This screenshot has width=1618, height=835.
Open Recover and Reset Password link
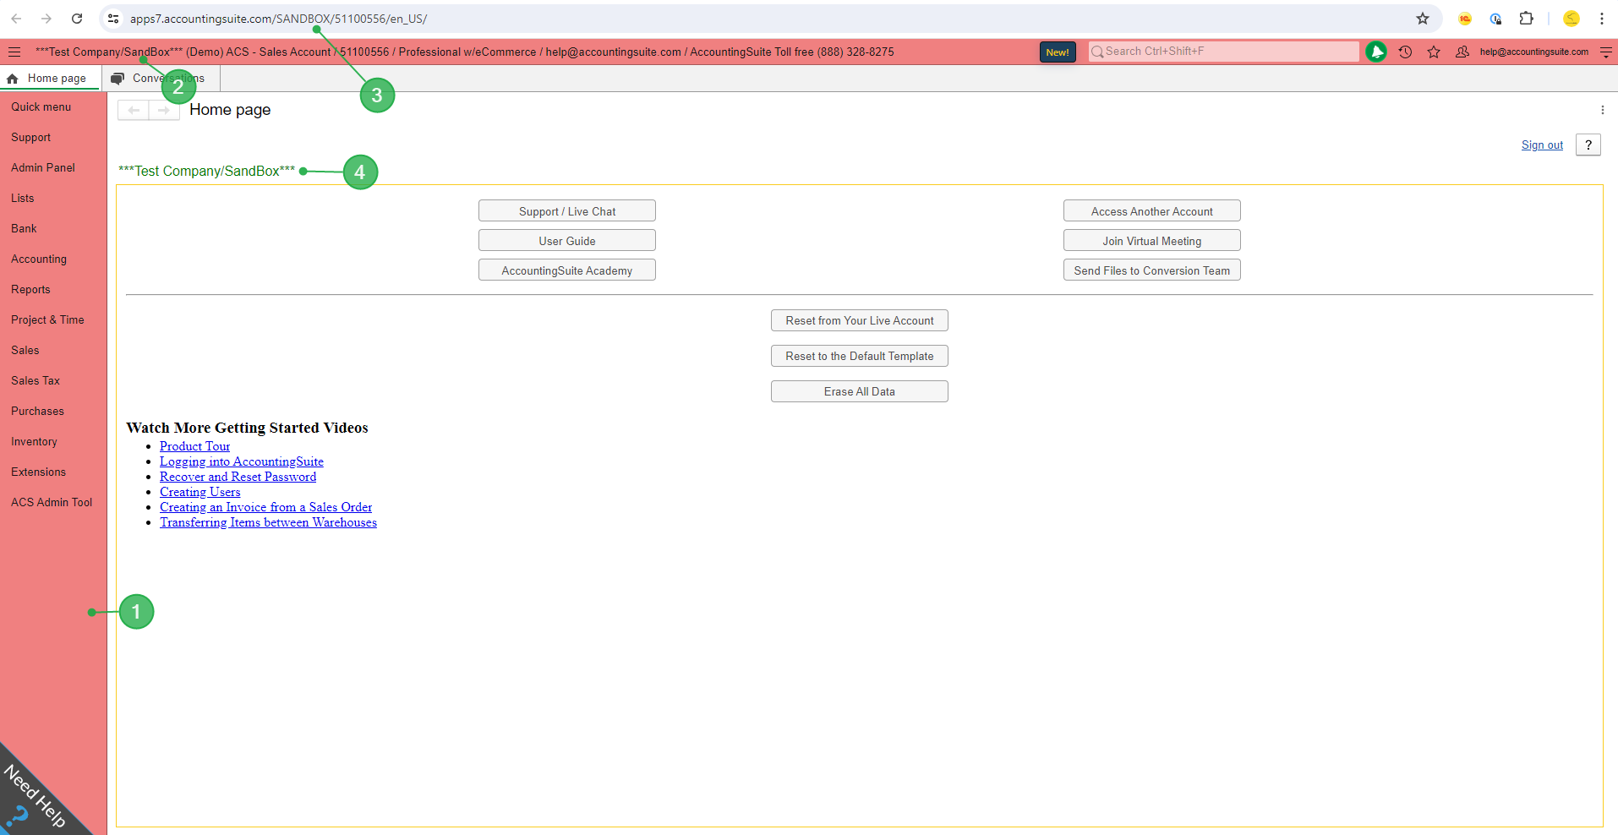[238, 477]
